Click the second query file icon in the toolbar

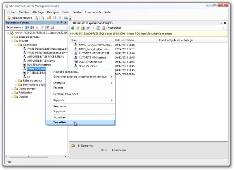[x=42, y=18]
